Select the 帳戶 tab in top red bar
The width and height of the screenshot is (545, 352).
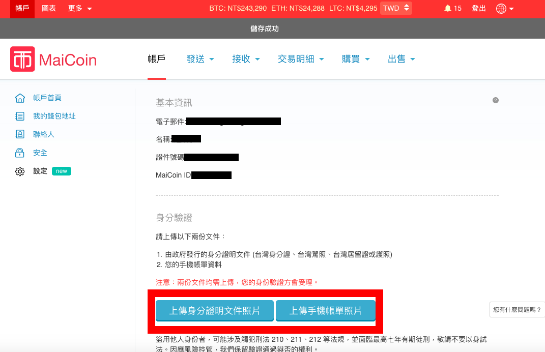click(22, 8)
